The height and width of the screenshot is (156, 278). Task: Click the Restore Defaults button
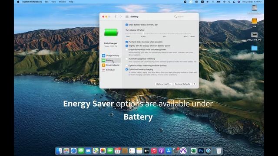[182, 84]
